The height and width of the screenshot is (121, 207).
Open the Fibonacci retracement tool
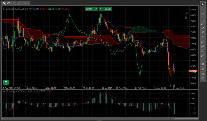[x=203, y=41]
